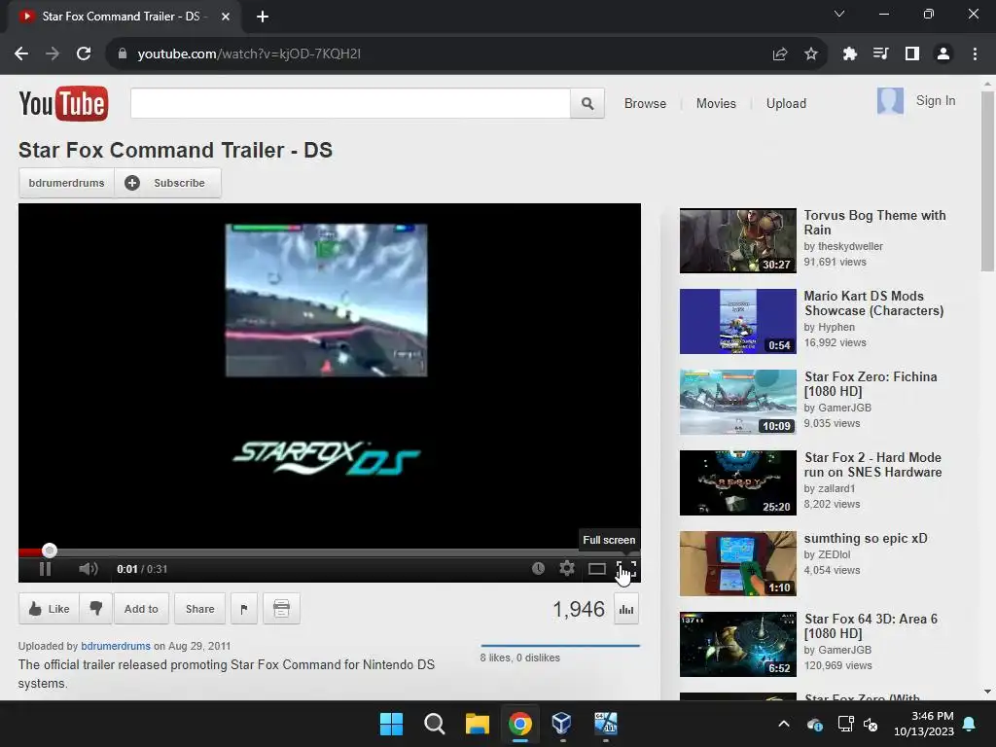Reload the page
996x747 pixels.
tap(84, 53)
